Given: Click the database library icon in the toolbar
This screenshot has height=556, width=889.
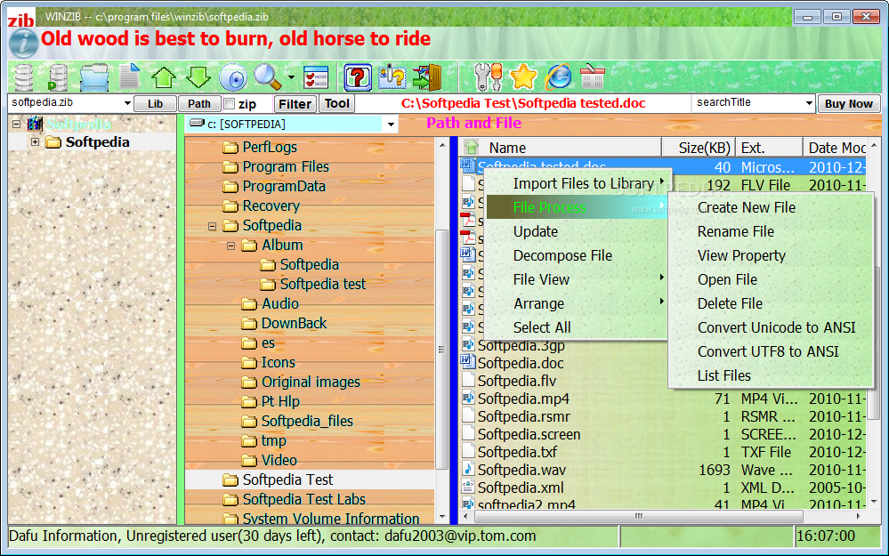Looking at the screenshot, I should [x=24, y=77].
